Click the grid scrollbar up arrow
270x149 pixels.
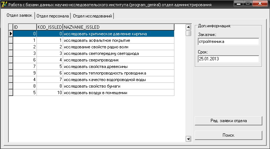[x=188, y=27]
